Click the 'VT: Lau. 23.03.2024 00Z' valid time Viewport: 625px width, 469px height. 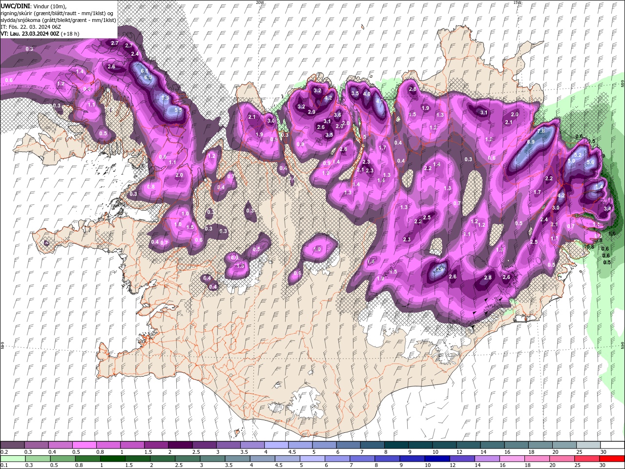pyautogui.click(x=30, y=34)
